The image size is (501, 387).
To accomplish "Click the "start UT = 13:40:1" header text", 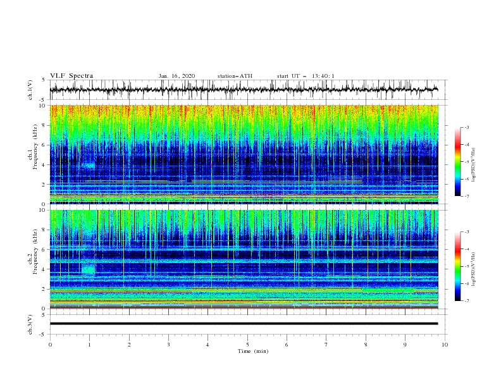I will (305, 76).
